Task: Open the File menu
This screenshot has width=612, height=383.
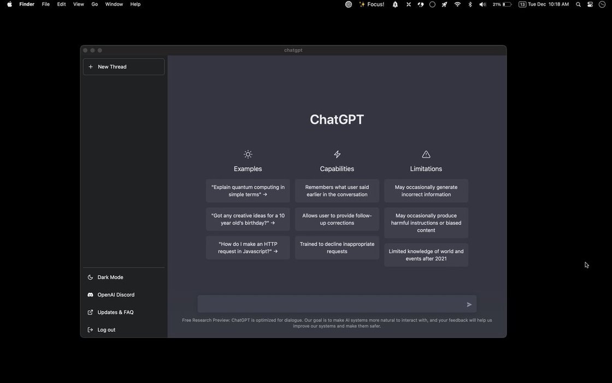Action: (x=46, y=4)
